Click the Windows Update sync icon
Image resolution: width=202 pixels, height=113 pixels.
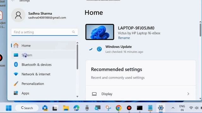tap(99, 49)
